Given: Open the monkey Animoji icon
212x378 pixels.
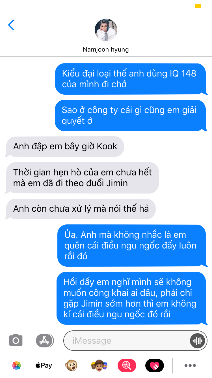Looking at the screenshot, I should [71, 366].
